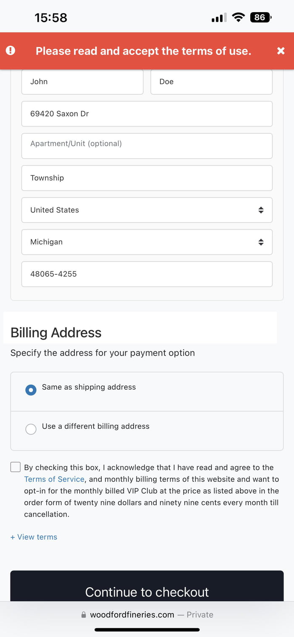
Task: Click the state selector's up-down arrows
Action: pyautogui.click(x=261, y=242)
